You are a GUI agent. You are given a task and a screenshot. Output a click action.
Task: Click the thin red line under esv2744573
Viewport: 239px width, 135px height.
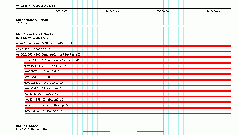(x=124, y=51)
